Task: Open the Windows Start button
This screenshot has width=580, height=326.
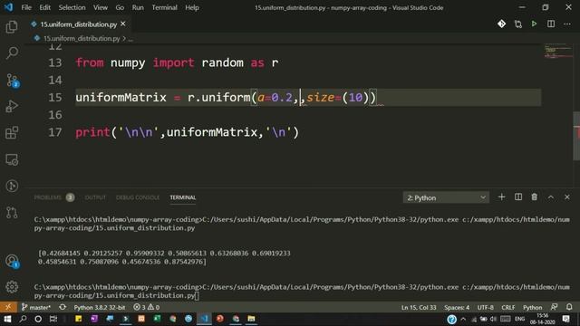Action: tap(7, 319)
